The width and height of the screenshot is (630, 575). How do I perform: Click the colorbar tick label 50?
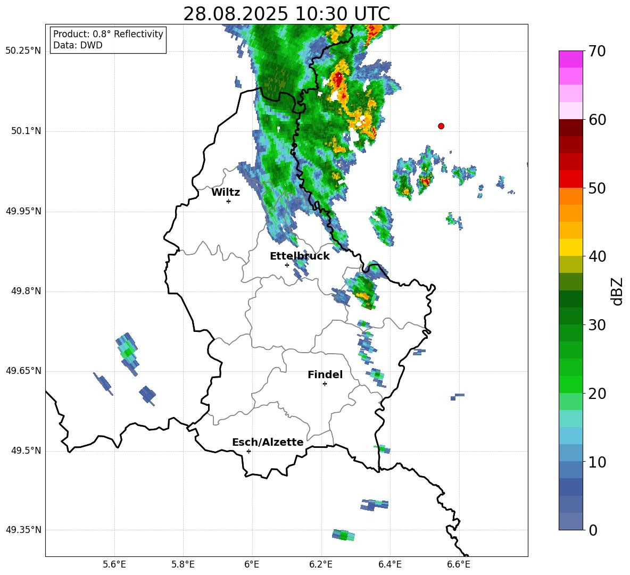pyautogui.click(x=597, y=188)
